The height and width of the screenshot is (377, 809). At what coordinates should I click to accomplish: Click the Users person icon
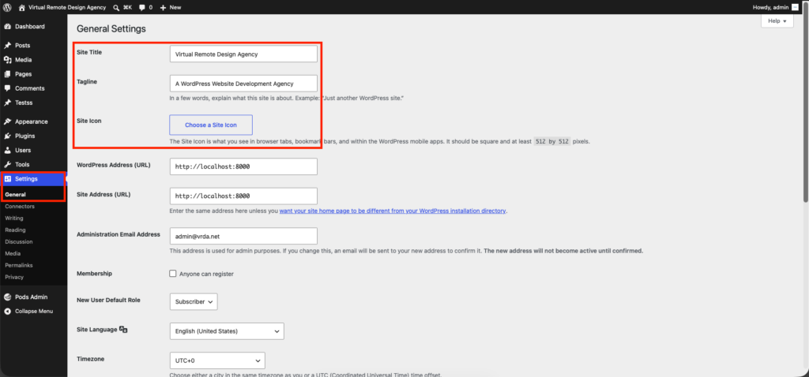click(x=8, y=151)
